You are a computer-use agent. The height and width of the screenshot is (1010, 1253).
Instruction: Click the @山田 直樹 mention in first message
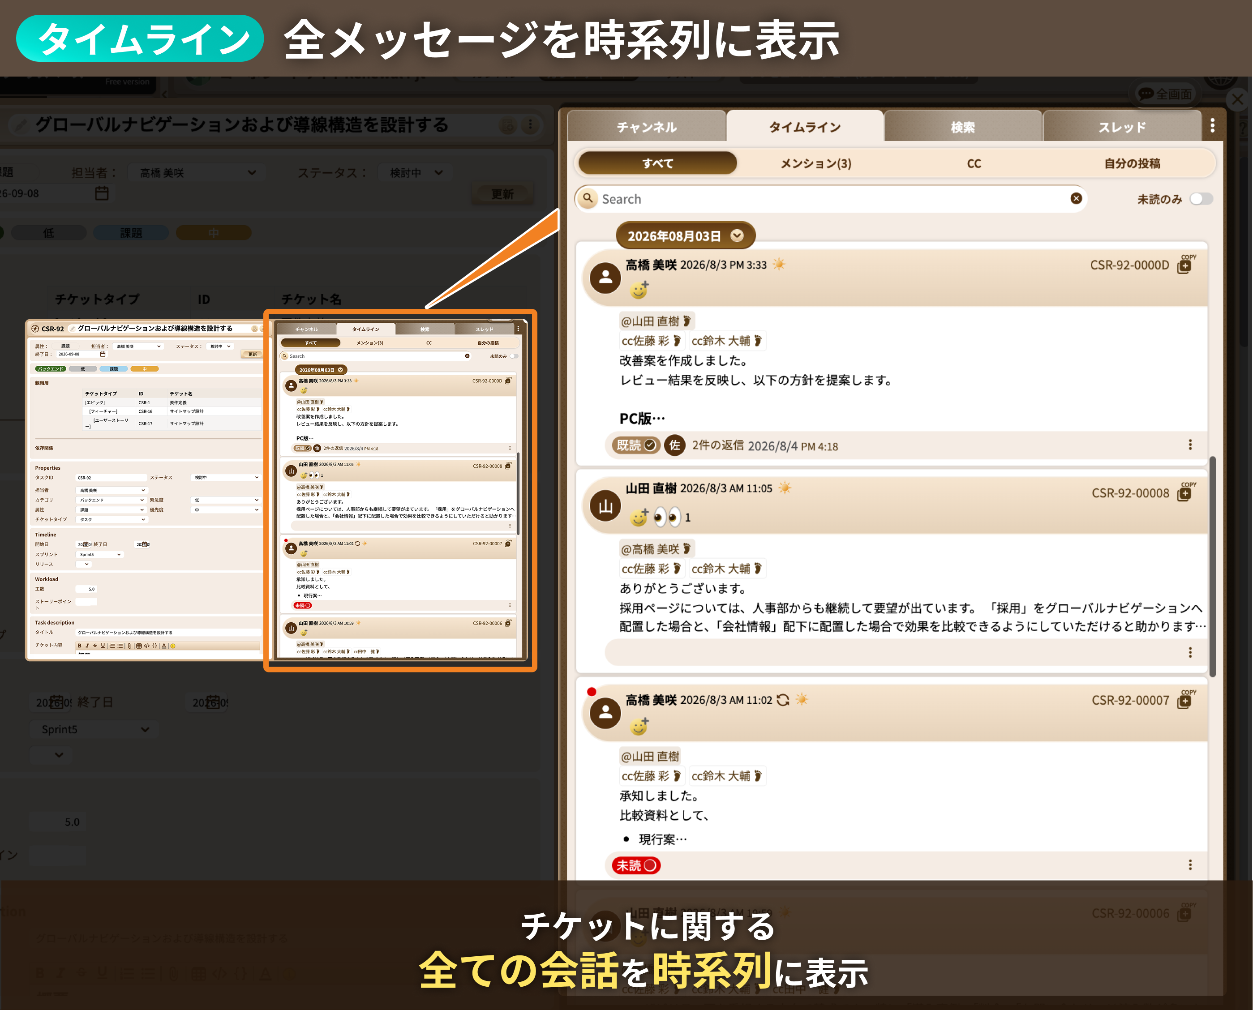coord(657,321)
